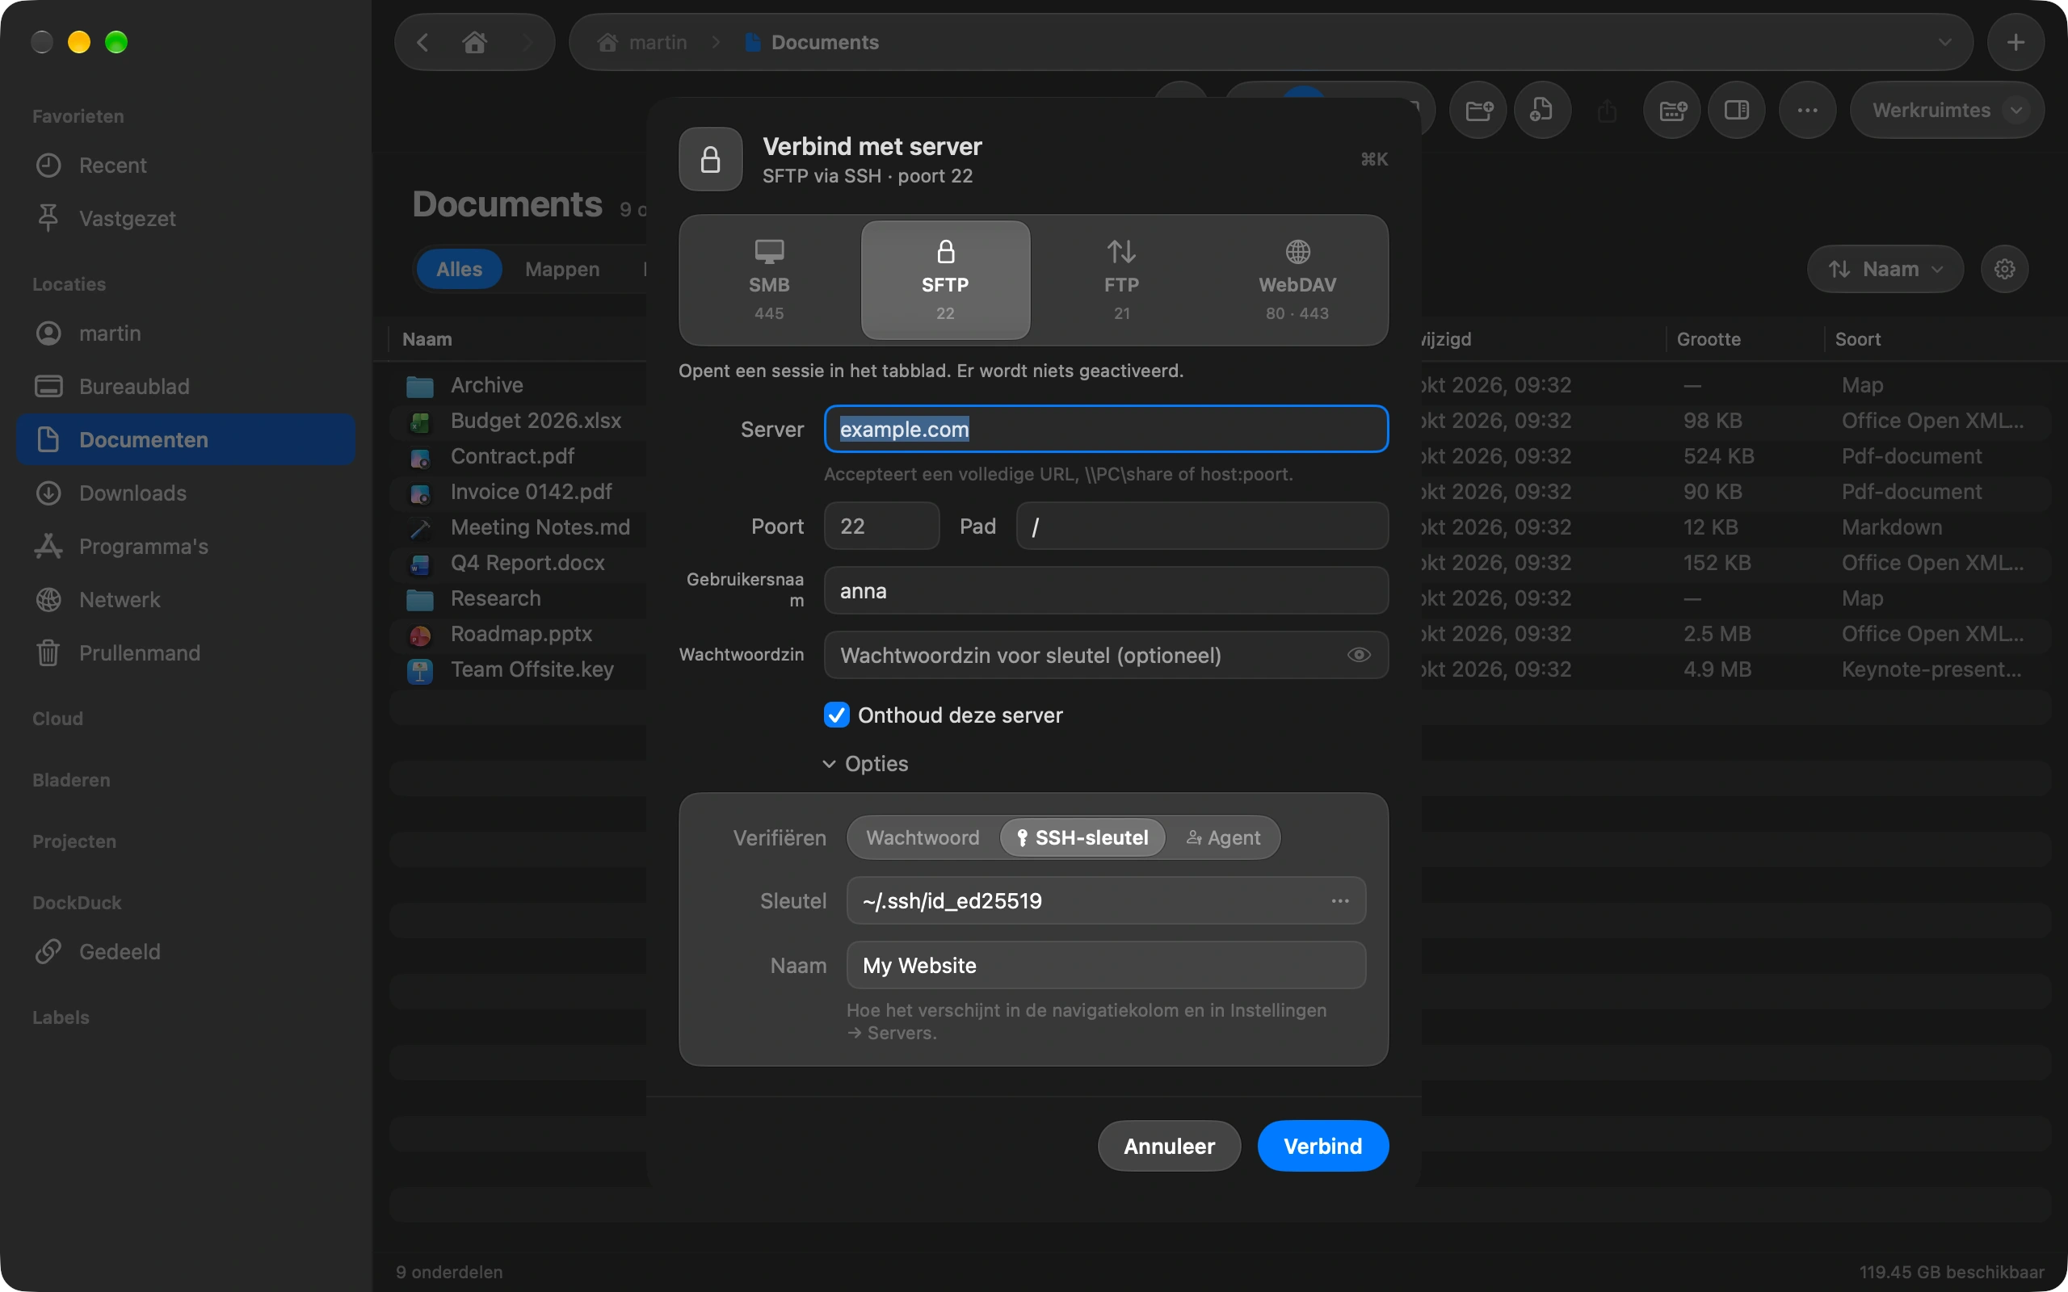Click the Poort number field
This screenshot has width=2068, height=1292.
tap(881, 526)
